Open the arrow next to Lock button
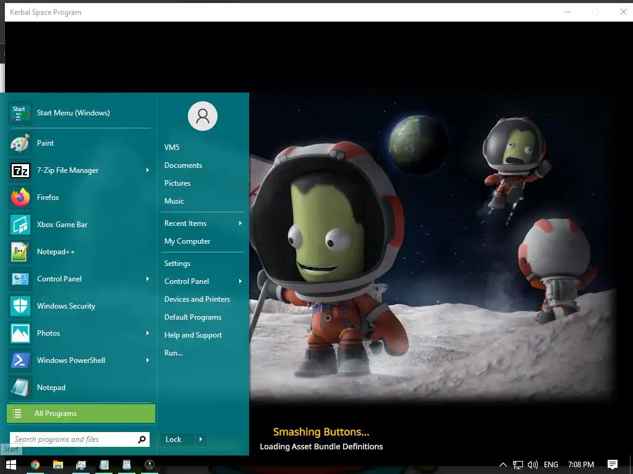This screenshot has width=633, height=474. pos(201,439)
